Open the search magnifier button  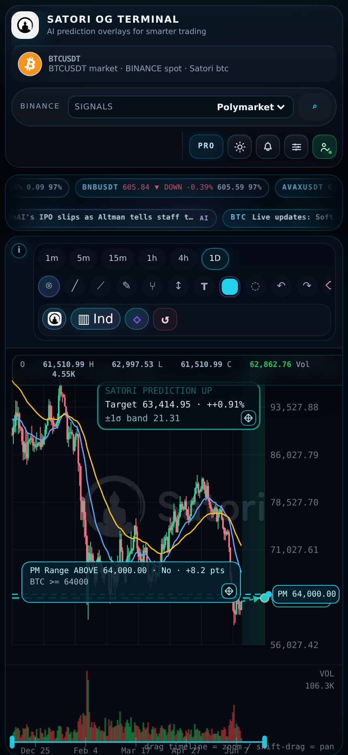(x=314, y=107)
